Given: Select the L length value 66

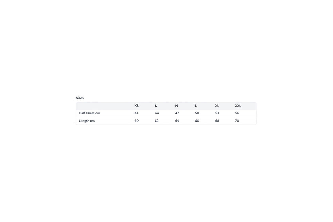Looking at the screenshot, I should 197,121.
